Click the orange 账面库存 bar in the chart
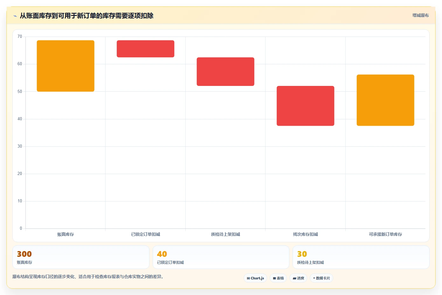Image resolution: width=442 pixels, height=295 pixels. pos(66,66)
